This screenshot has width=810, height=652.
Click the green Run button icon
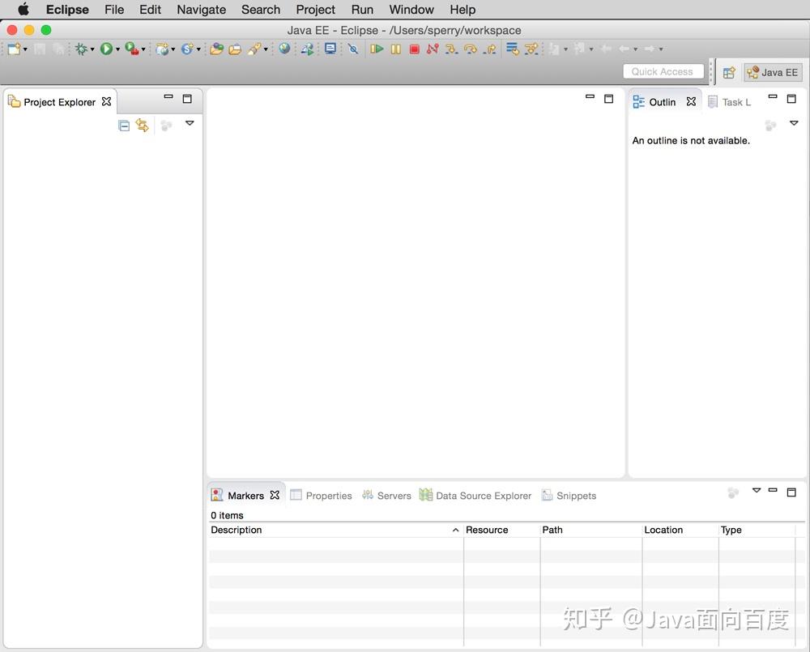[x=106, y=49]
